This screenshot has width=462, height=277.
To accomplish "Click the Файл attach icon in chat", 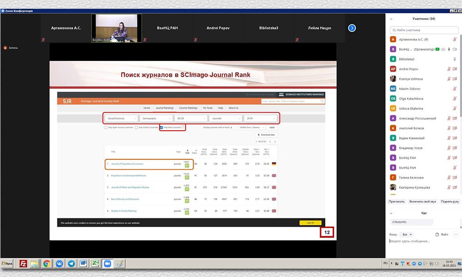I will (x=437, y=235).
